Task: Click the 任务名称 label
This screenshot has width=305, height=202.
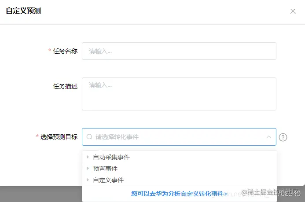Action: point(65,51)
